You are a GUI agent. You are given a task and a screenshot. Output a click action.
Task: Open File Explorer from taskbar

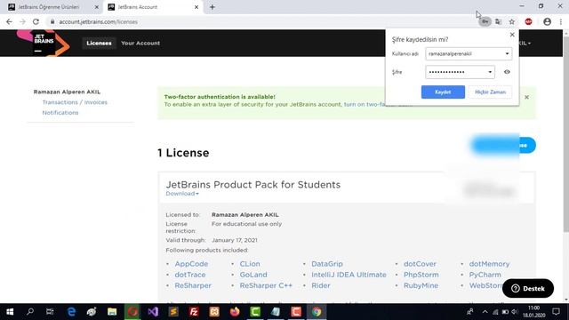(112, 312)
